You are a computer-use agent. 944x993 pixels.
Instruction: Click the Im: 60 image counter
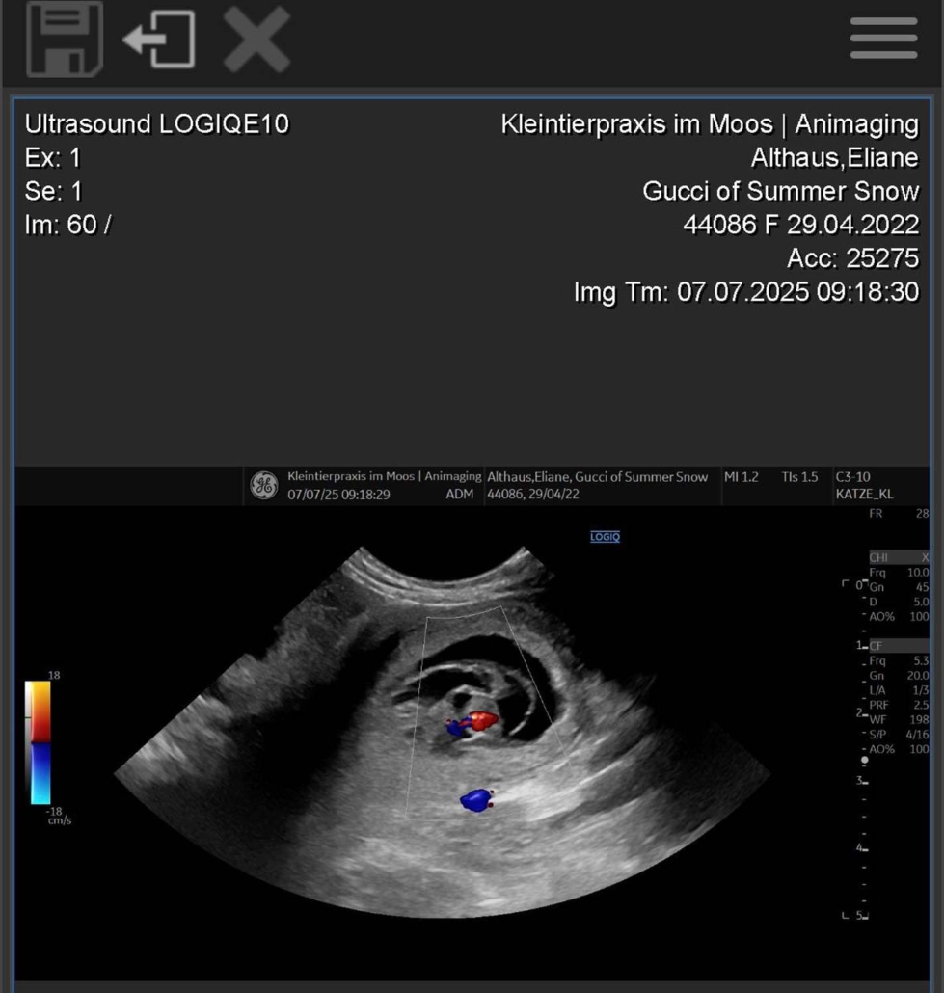click(x=67, y=225)
